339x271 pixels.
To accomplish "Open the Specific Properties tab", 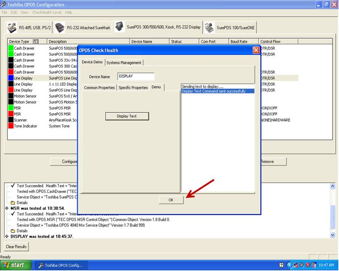I will tap(133, 87).
